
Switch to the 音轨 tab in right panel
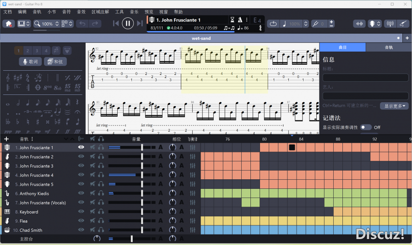tap(388, 47)
